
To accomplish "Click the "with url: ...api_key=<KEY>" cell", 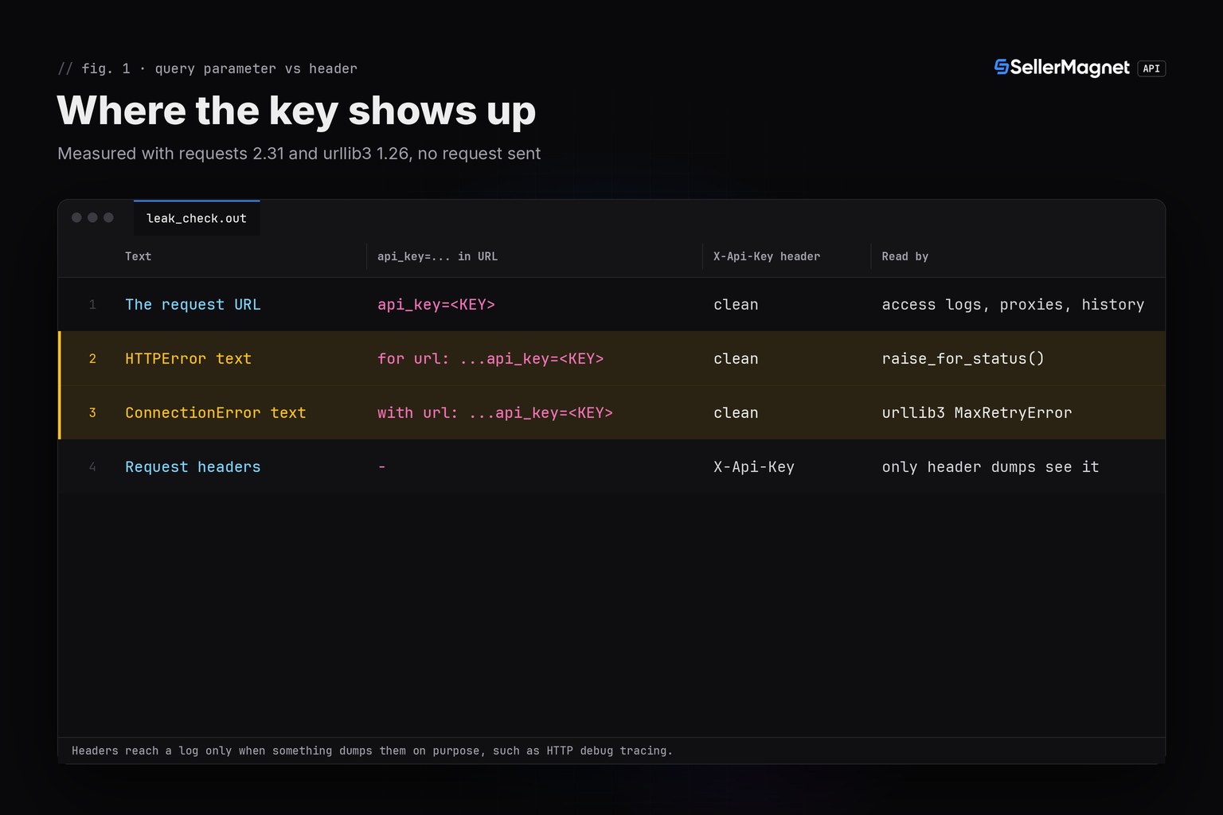I will (x=495, y=413).
